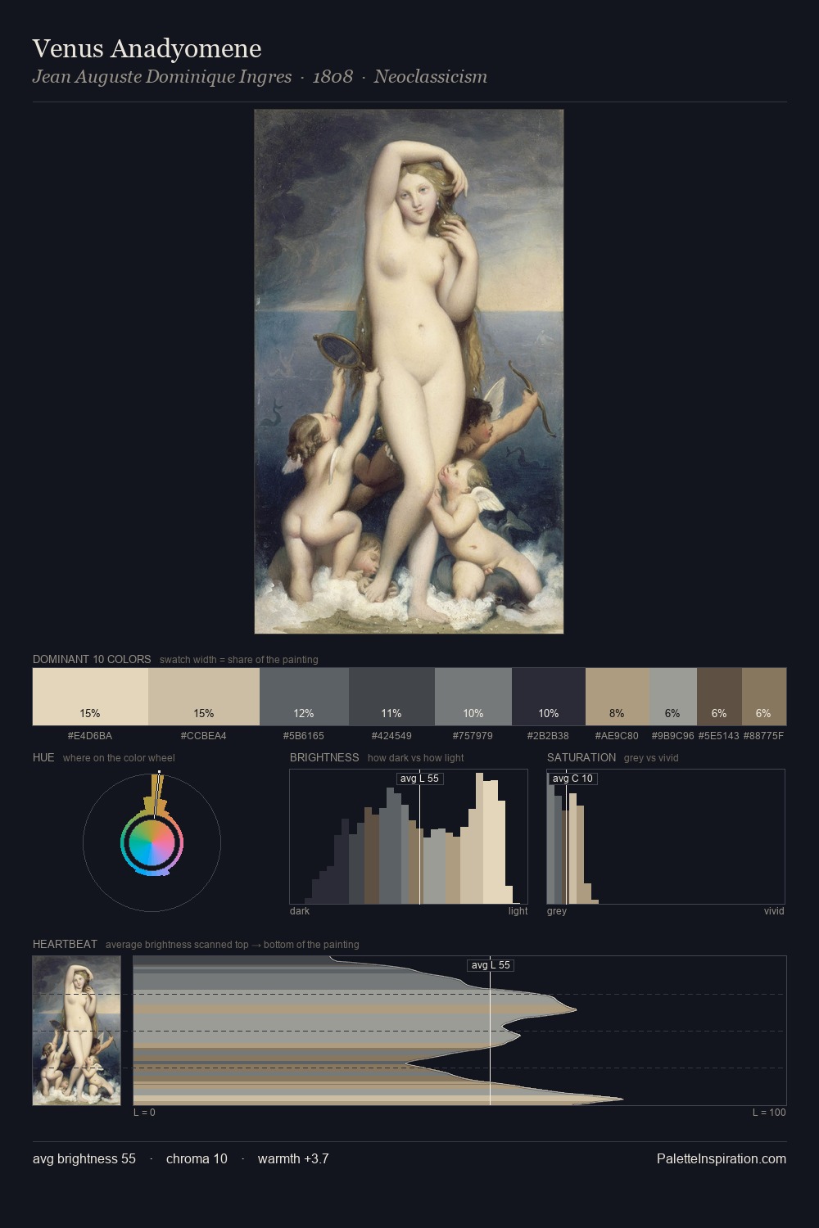Click the artist line Jean Auguste Dominique Ingres

pos(162,77)
